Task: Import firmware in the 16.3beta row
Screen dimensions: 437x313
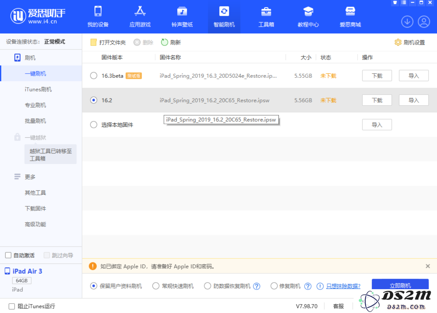Action: tap(414, 76)
